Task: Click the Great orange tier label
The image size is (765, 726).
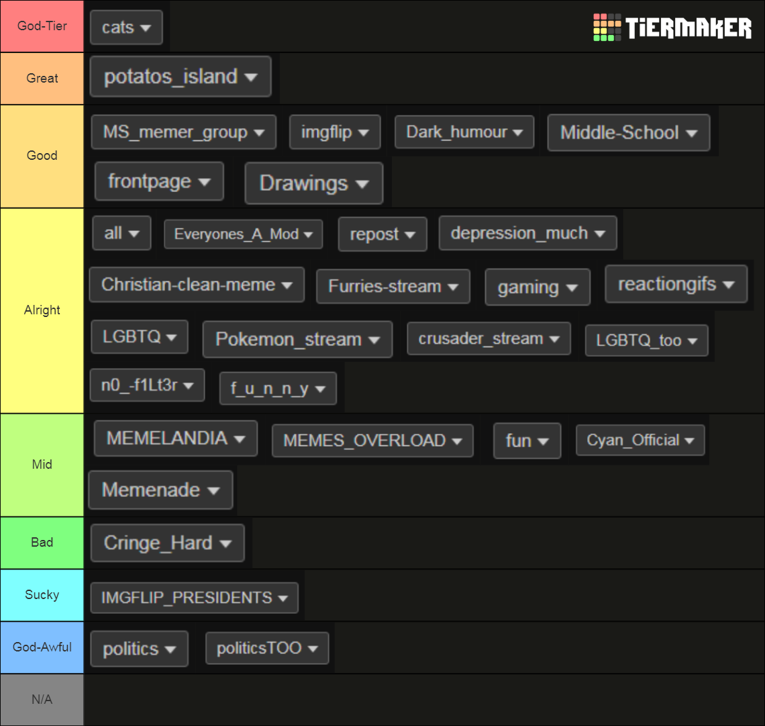Action: [42, 78]
